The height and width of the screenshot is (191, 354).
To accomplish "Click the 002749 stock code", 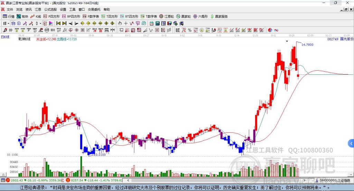I will [x=333, y=39].
